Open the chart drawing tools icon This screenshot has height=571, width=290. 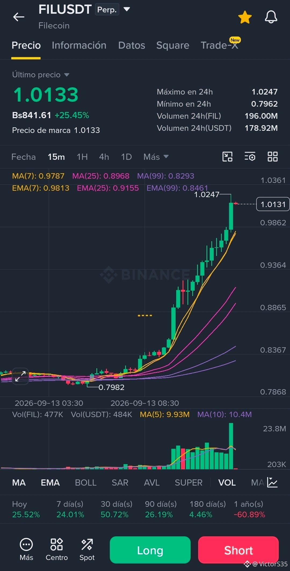227,157
